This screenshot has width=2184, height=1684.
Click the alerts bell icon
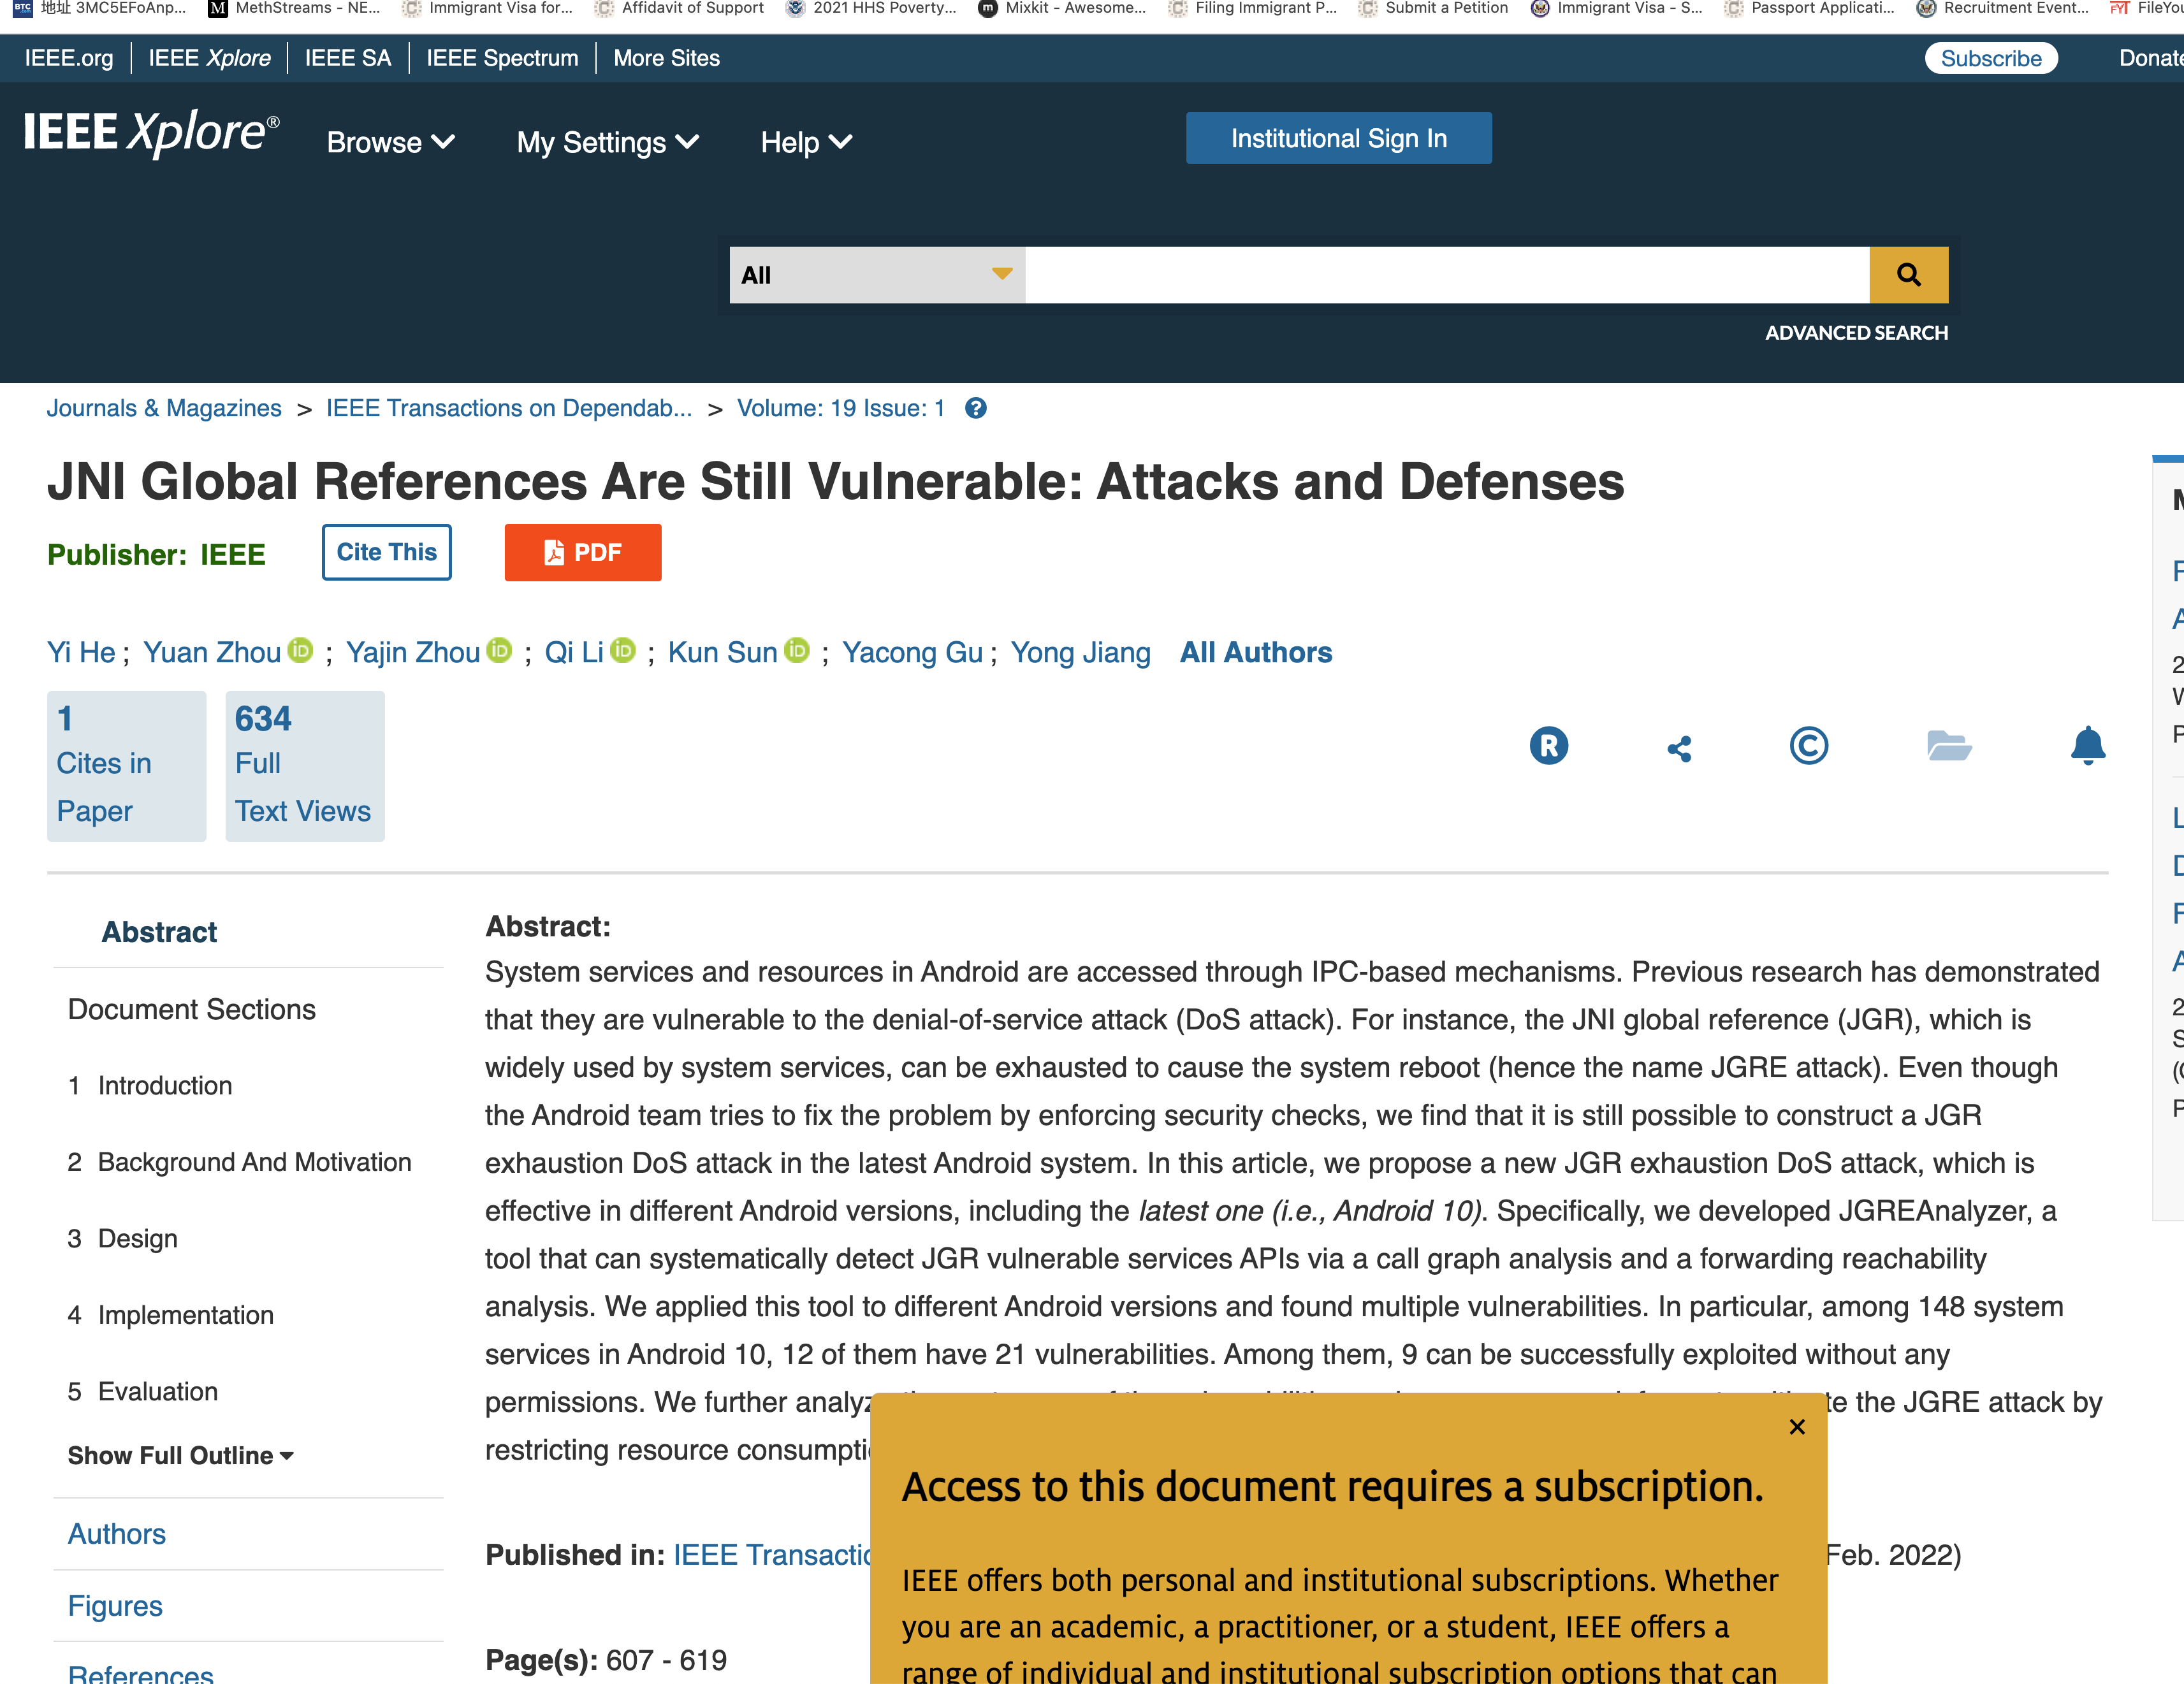(x=2088, y=746)
